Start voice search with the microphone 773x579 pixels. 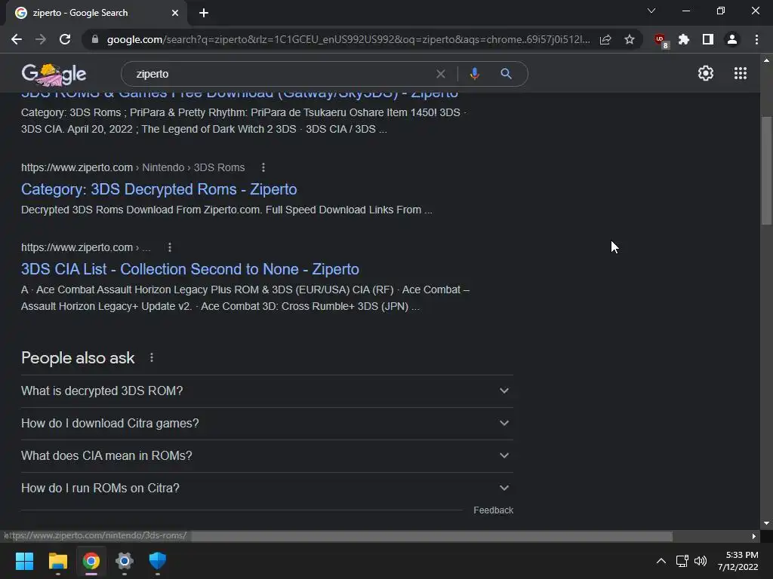tap(474, 74)
